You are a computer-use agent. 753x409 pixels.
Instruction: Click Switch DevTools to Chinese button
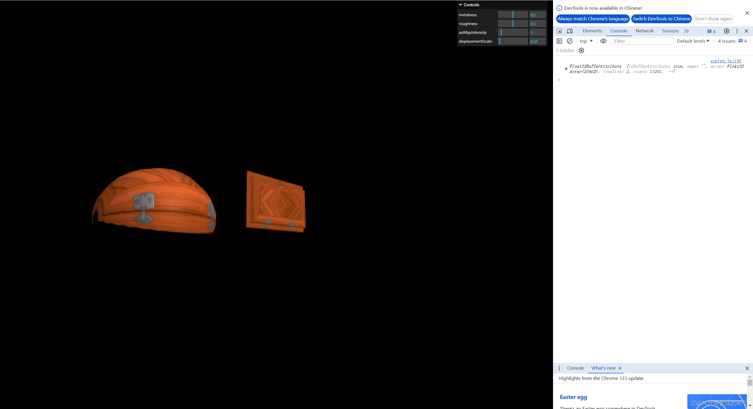[661, 19]
